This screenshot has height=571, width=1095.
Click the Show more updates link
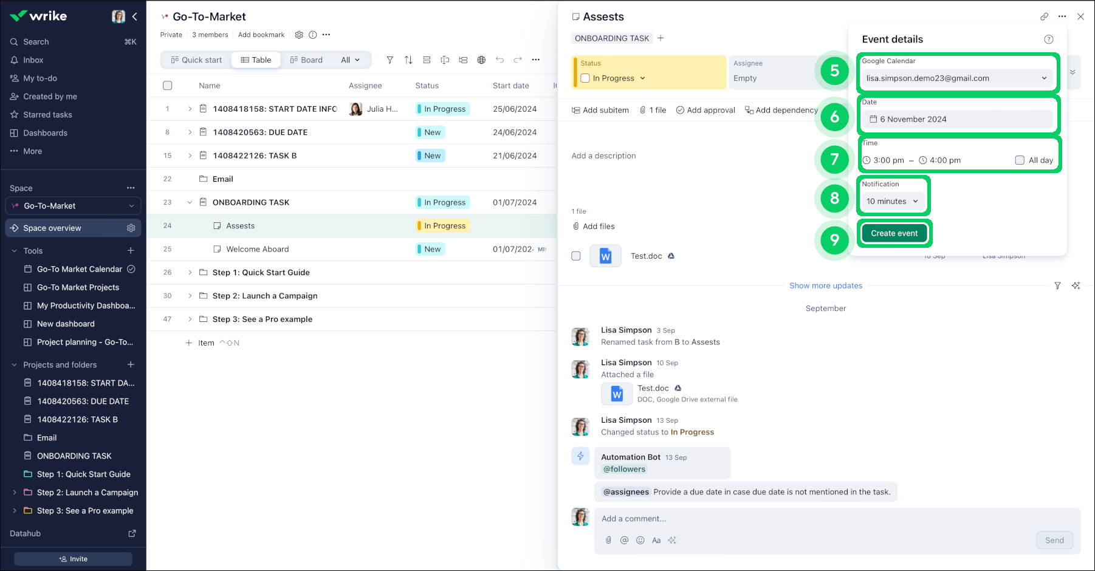point(825,285)
